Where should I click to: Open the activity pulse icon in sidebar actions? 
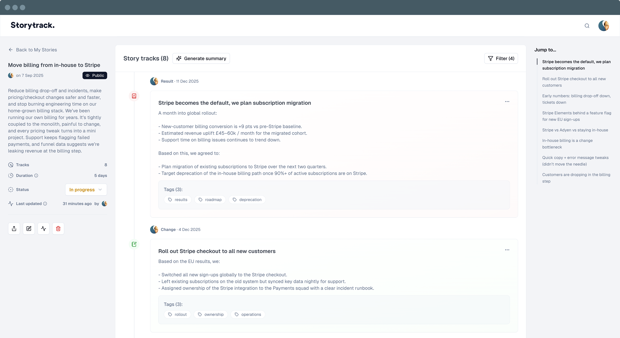[43, 228]
